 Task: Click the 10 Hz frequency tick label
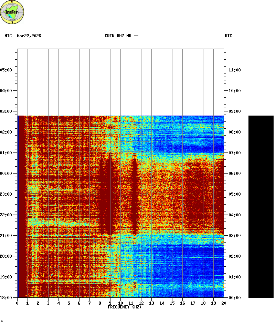coord(120,303)
